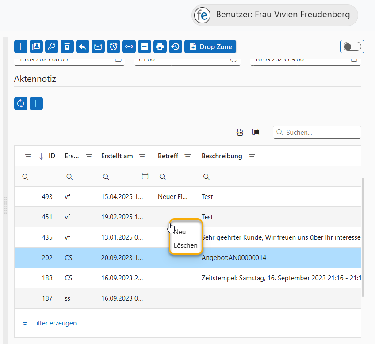This screenshot has height=344, width=375.
Task: Click the delete trash icon in toolbar
Action: coord(67,46)
